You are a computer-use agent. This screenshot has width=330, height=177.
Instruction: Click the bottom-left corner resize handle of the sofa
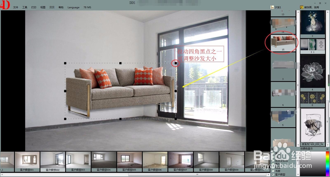(x=65, y=119)
